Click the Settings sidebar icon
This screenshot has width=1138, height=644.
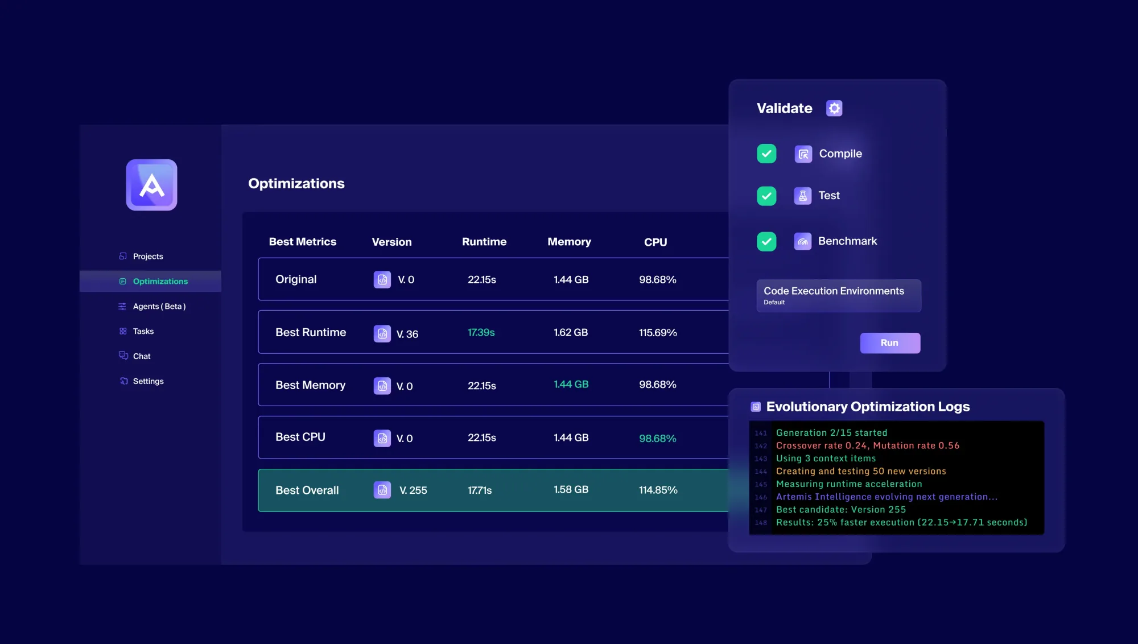pyautogui.click(x=123, y=381)
